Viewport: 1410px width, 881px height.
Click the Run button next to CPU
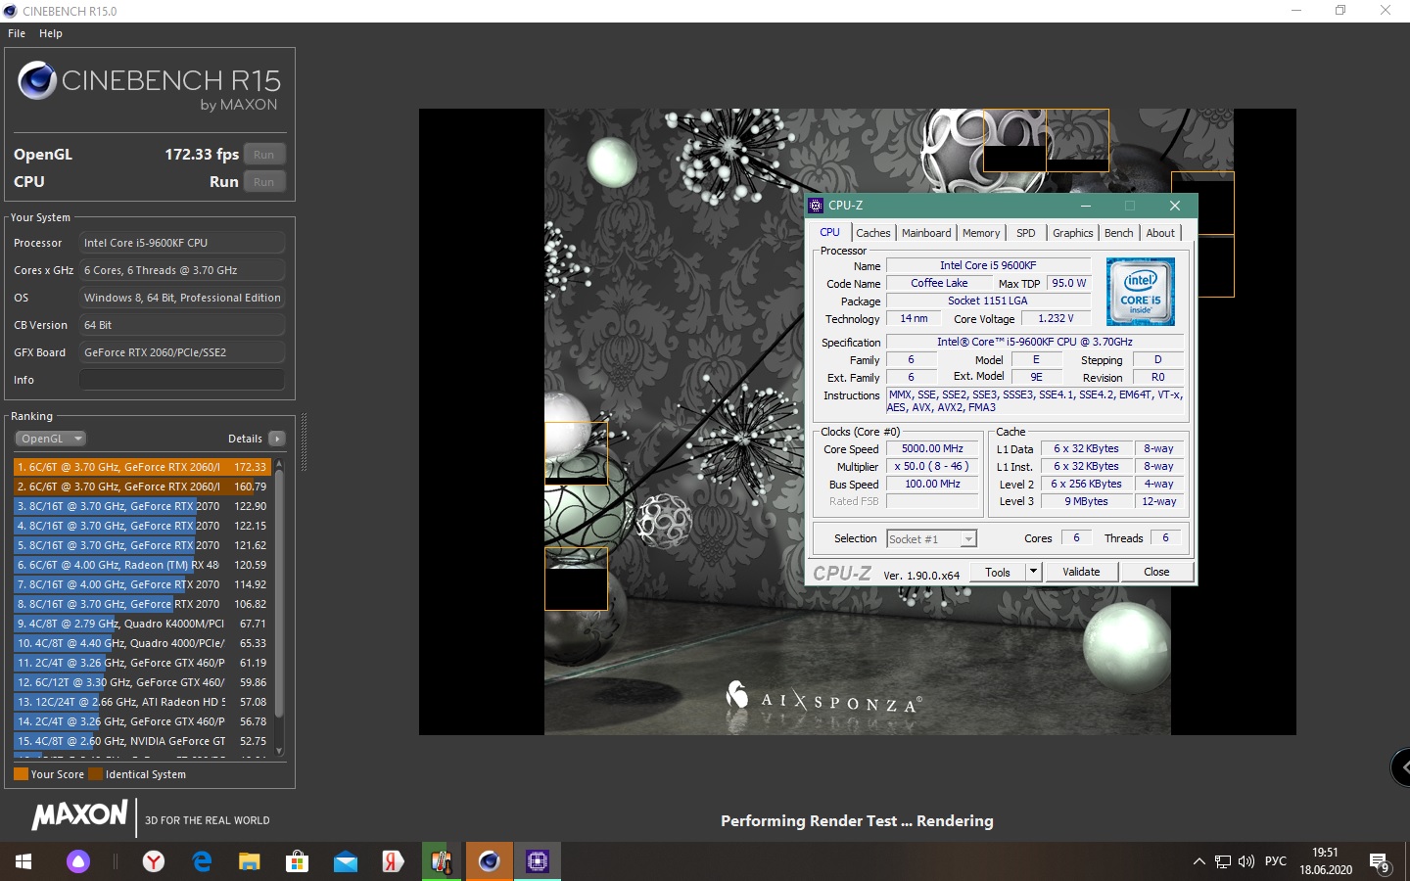[264, 182]
